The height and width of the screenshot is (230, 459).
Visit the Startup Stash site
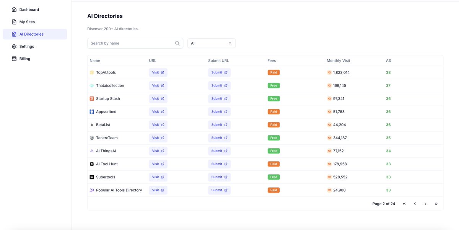click(x=158, y=98)
